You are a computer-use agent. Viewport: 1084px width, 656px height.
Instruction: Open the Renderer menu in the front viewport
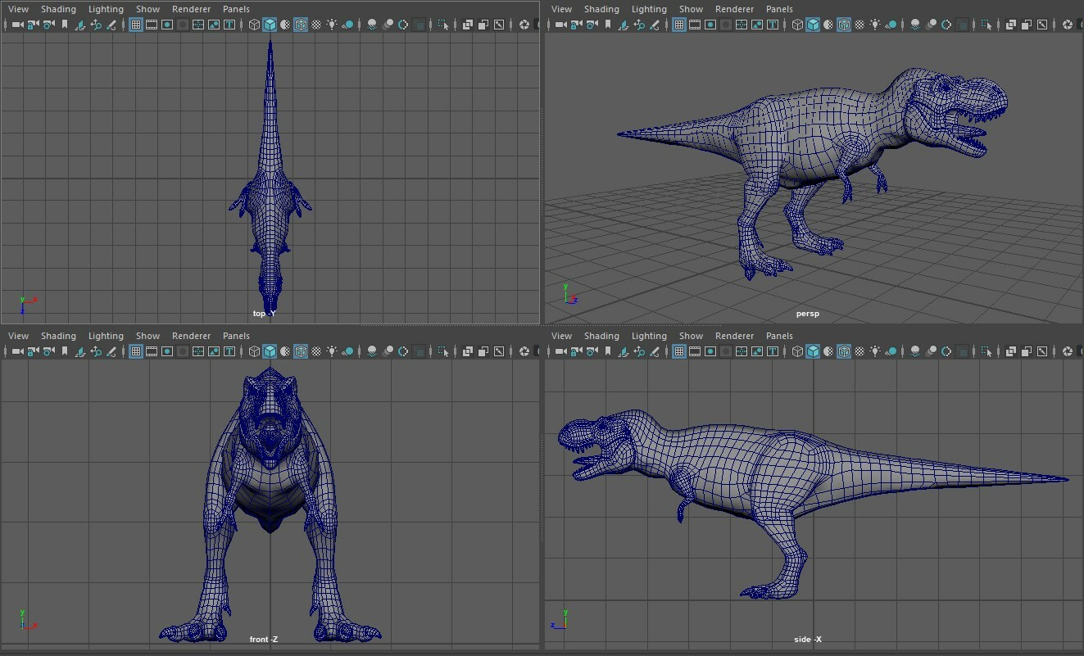tap(191, 336)
